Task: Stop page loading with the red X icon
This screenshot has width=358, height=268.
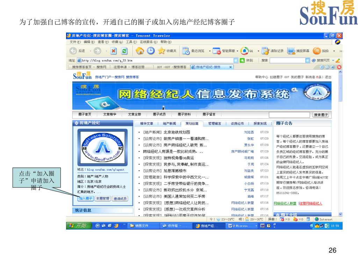Action: (114, 51)
